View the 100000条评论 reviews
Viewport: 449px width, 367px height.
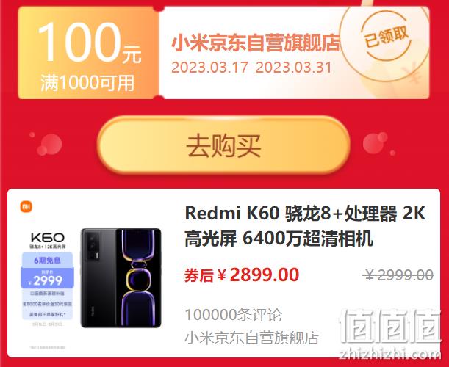click(x=234, y=315)
